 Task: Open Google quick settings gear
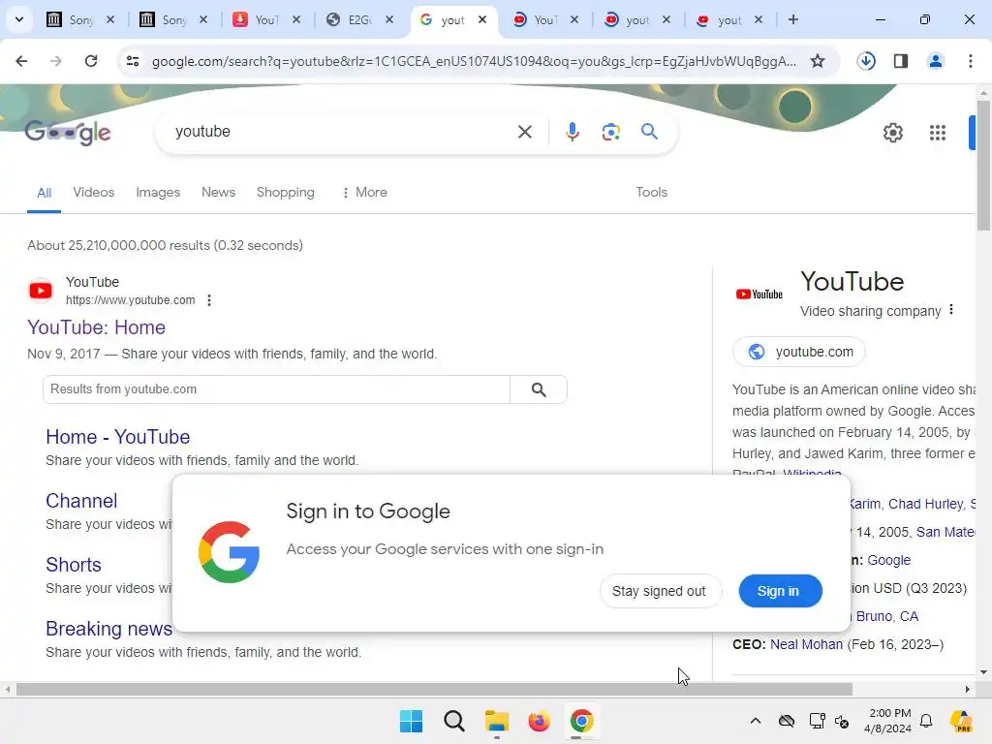tap(892, 132)
